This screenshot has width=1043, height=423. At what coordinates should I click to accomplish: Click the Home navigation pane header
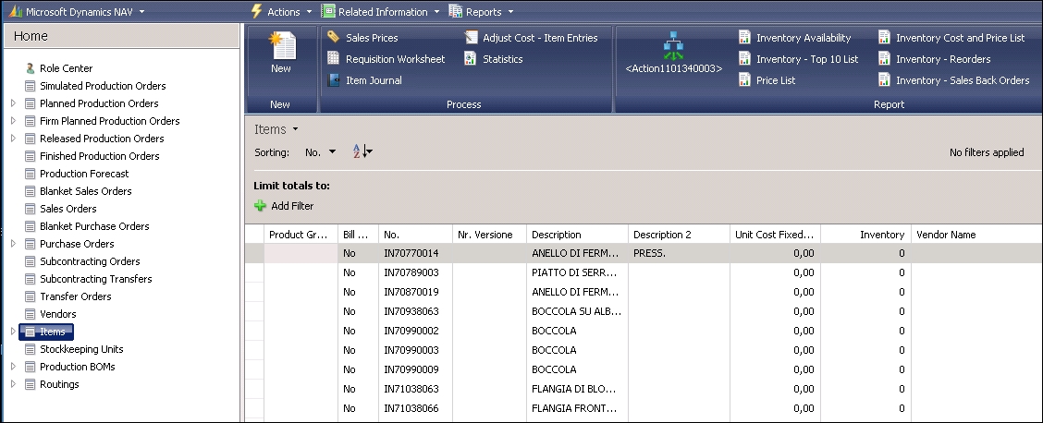(x=122, y=36)
